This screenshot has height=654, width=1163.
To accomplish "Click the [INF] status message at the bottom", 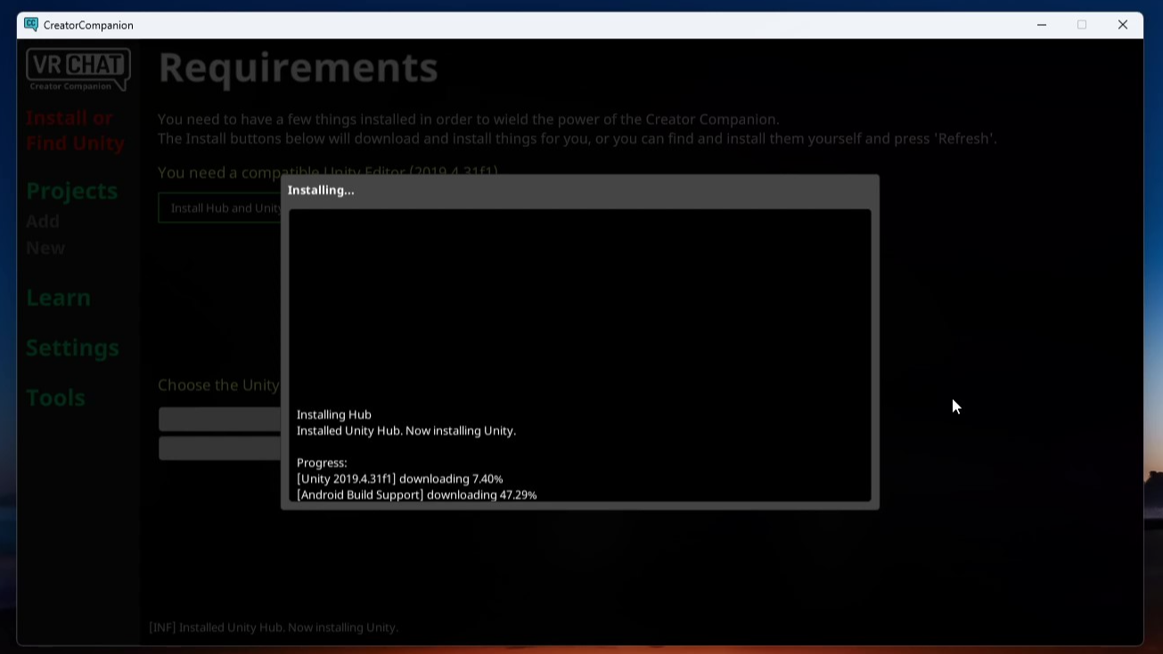I will (274, 627).
